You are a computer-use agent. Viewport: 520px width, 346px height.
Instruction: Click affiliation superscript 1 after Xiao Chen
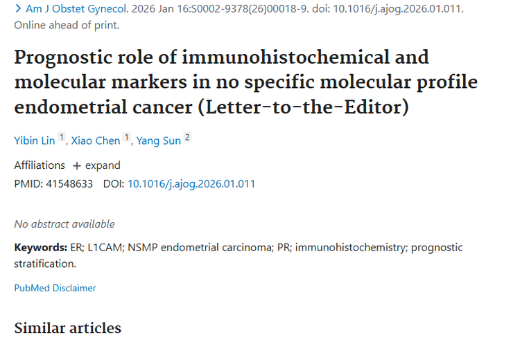pyautogui.click(x=126, y=138)
